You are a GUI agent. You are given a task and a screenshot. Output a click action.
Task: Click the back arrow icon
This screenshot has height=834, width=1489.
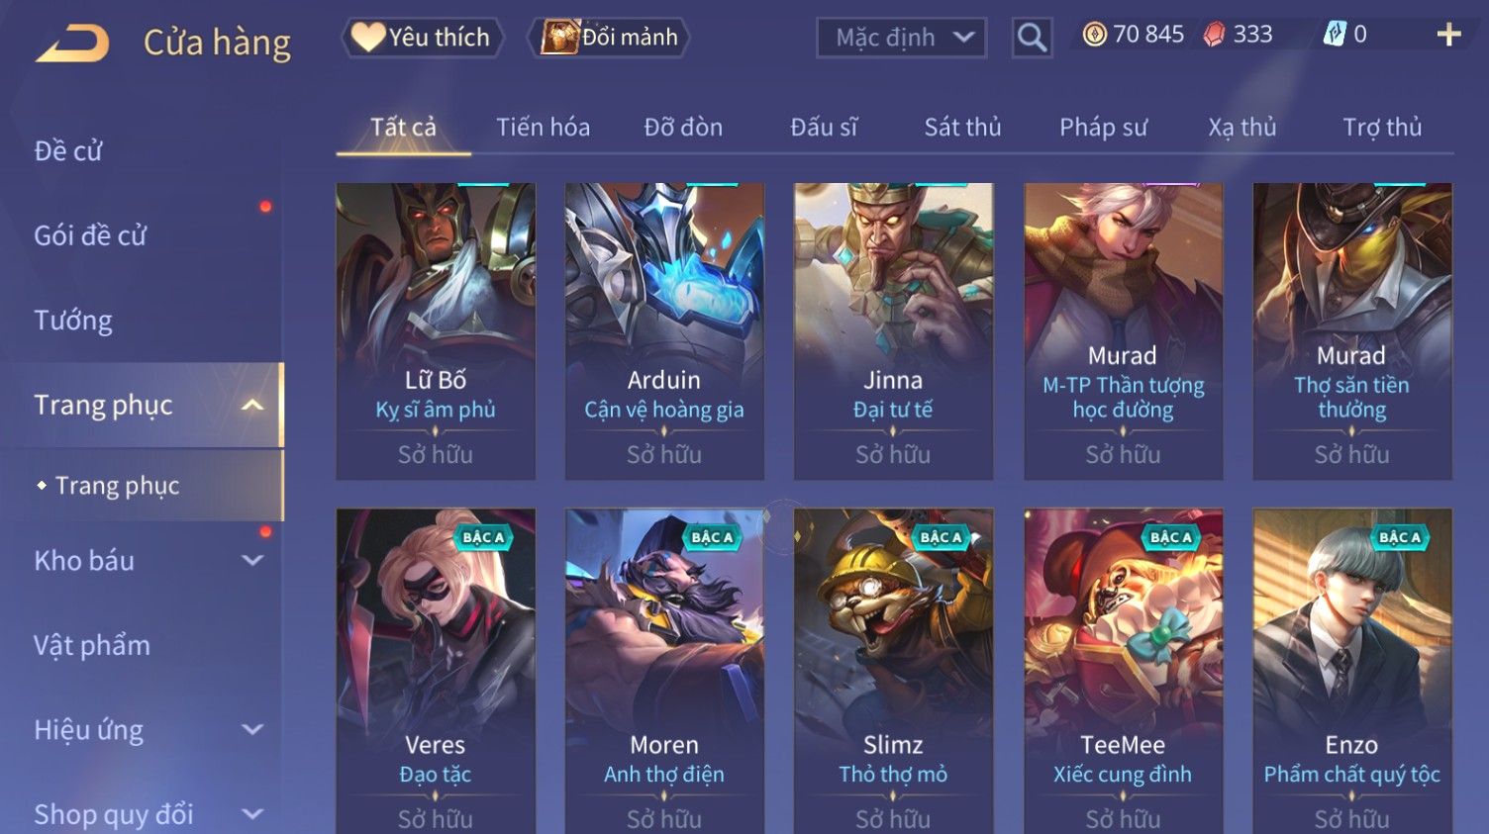coord(72,44)
